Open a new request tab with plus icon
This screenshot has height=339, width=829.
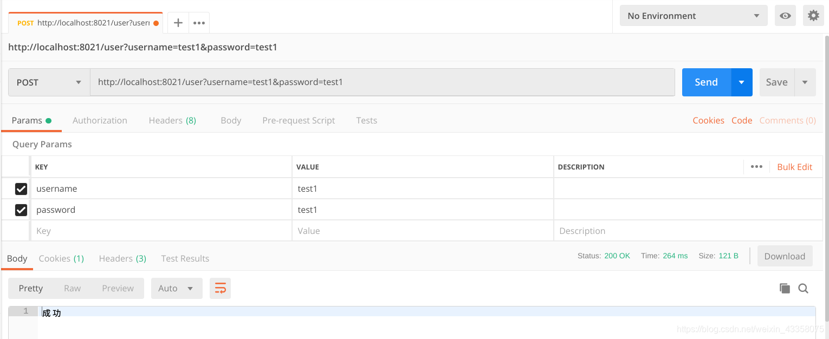[178, 23]
